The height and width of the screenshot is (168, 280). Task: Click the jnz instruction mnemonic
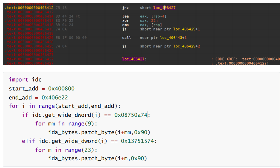125,8
